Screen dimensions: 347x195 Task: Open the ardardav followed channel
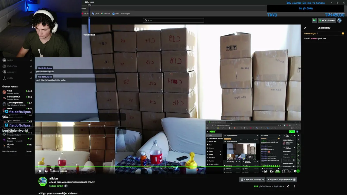[17, 72]
